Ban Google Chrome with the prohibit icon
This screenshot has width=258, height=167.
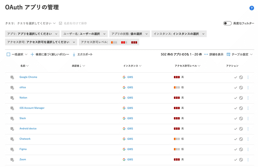point(241,77)
